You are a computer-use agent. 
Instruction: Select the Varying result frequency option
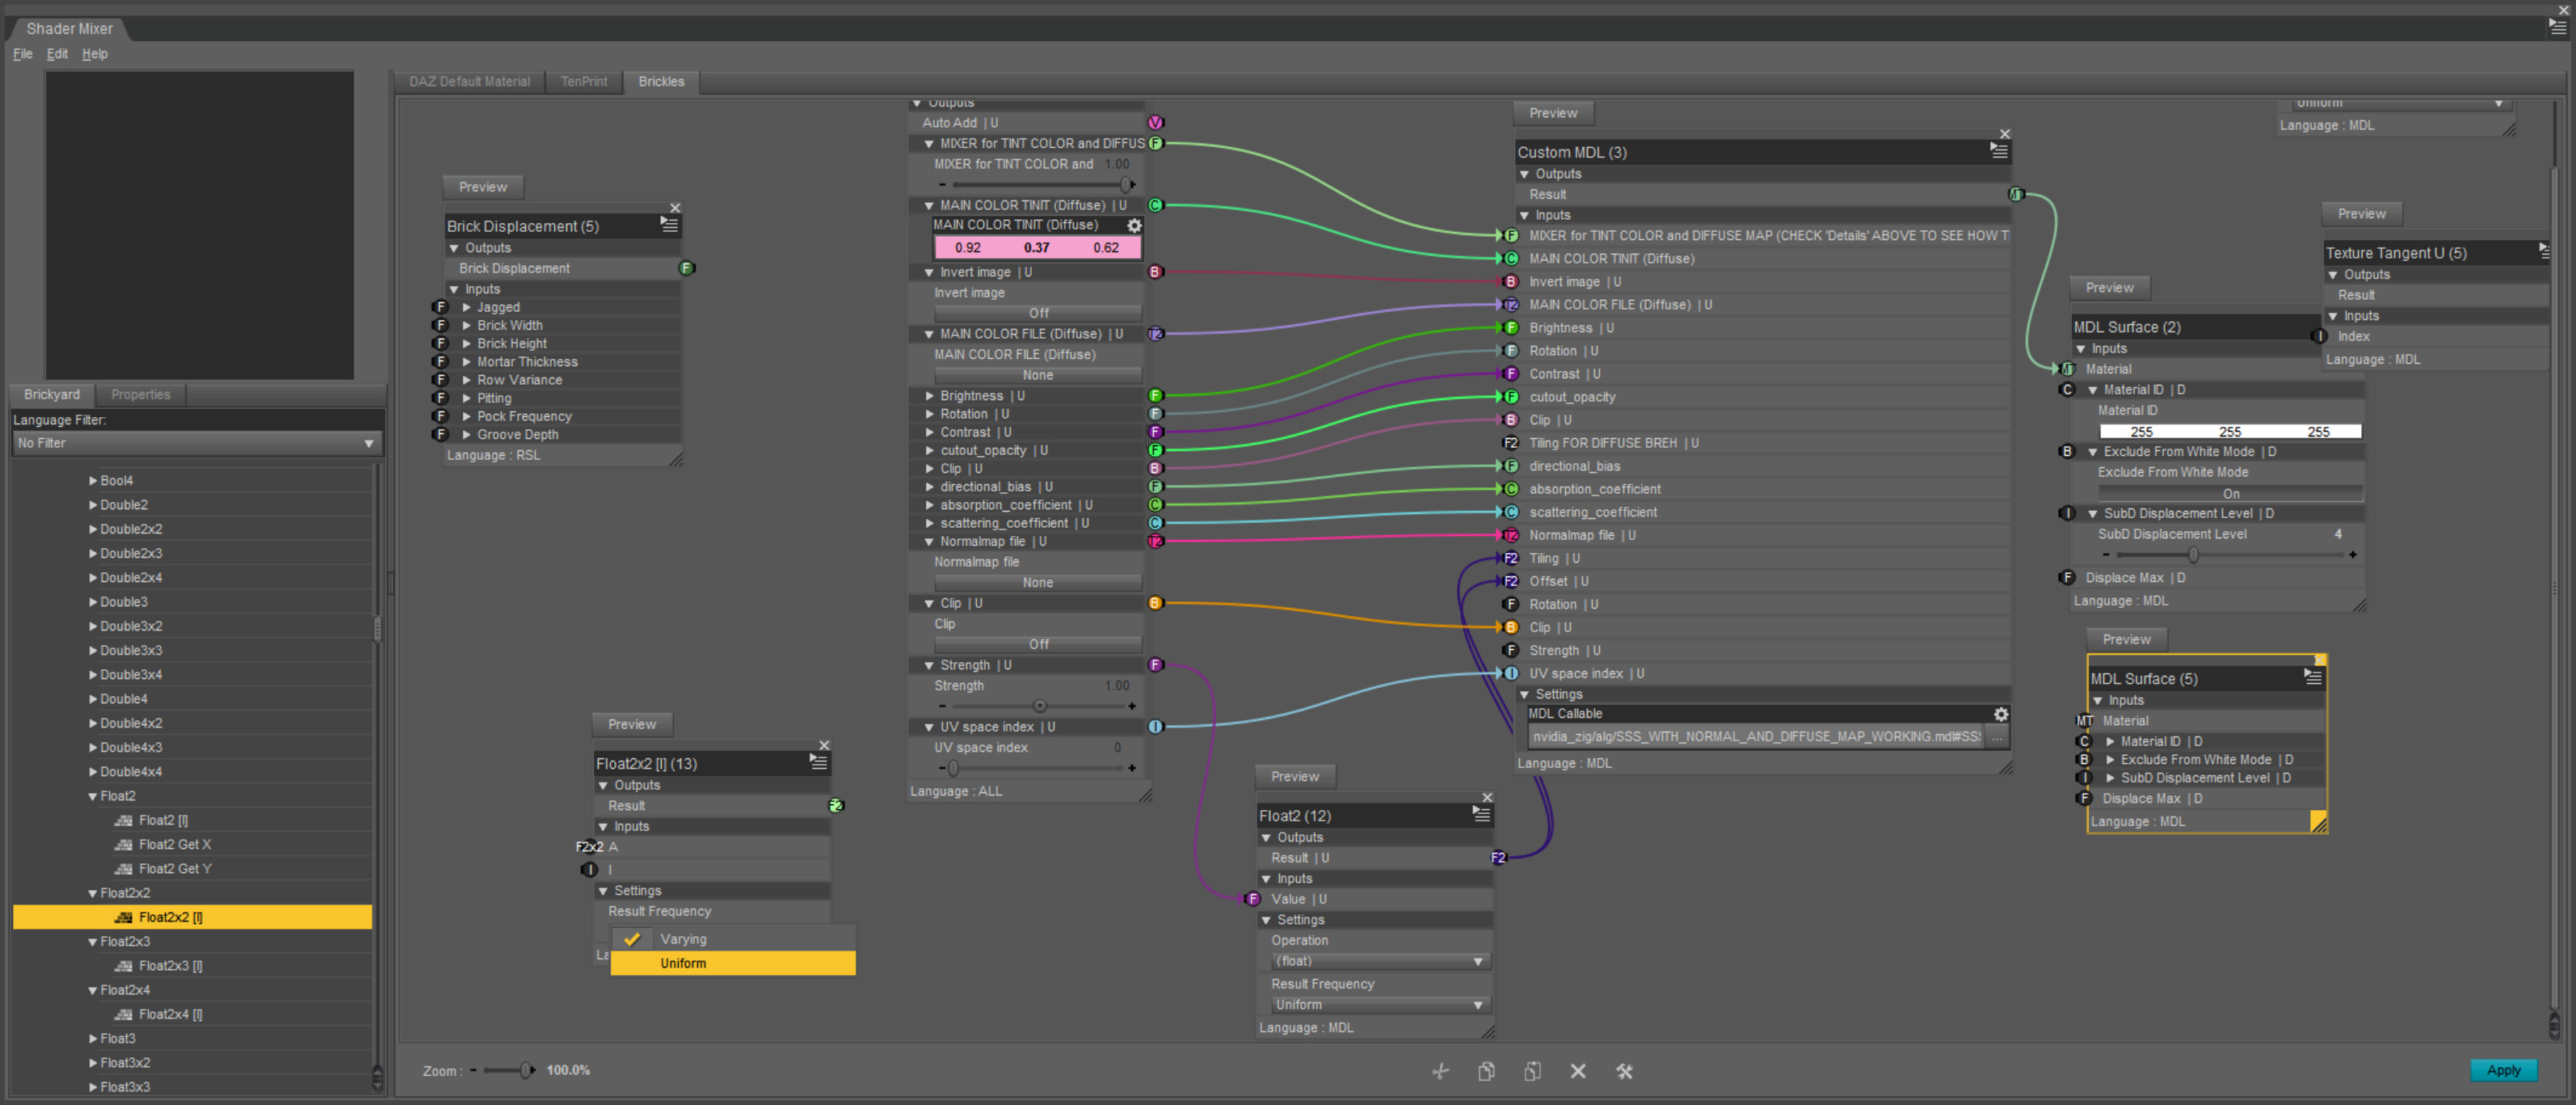733,939
